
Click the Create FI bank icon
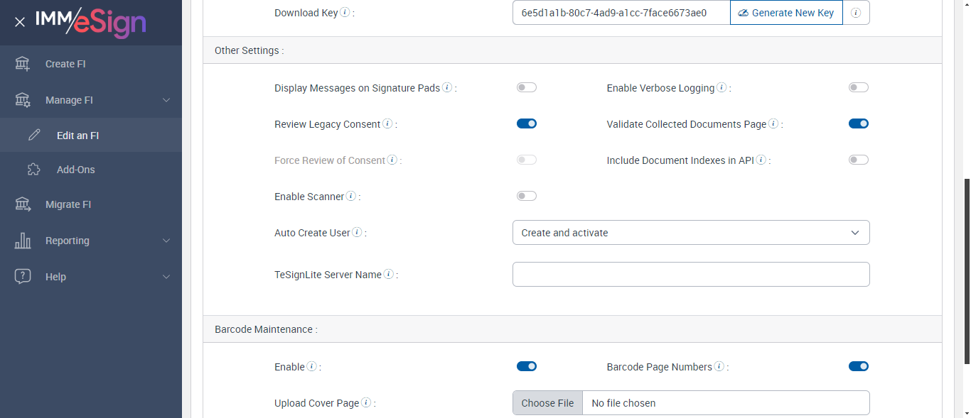[x=23, y=64]
